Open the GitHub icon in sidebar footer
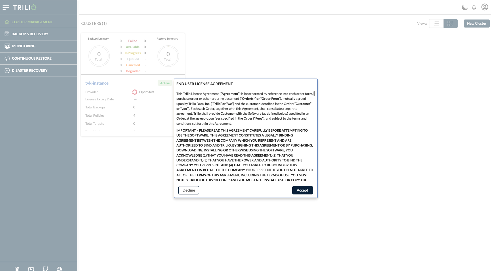The height and width of the screenshot is (271, 491). [45, 269]
